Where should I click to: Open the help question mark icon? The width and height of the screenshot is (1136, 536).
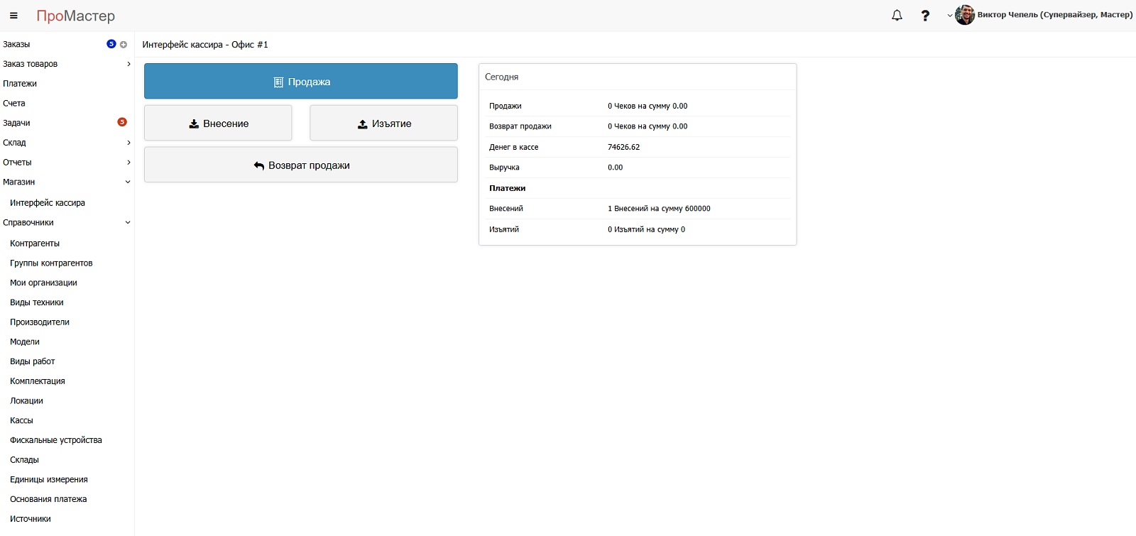(925, 16)
